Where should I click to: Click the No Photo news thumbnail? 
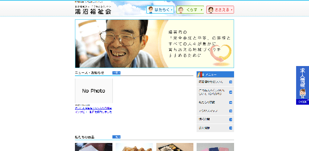click(x=94, y=91)
